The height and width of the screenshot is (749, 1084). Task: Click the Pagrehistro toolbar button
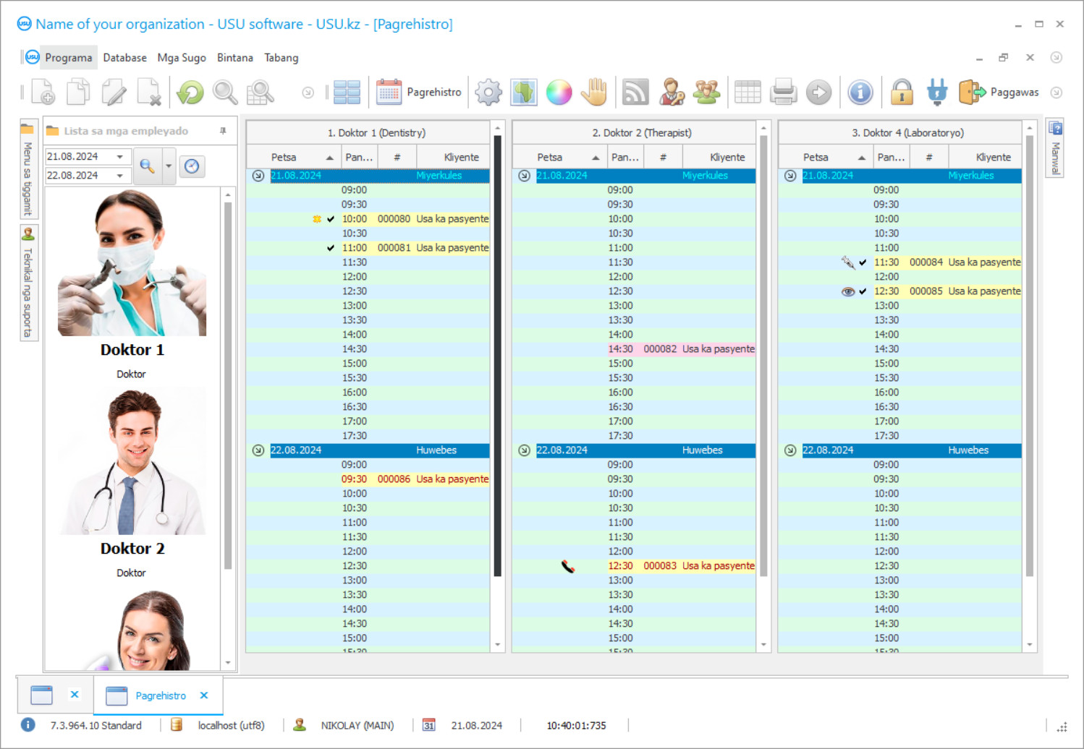(419, 93)
